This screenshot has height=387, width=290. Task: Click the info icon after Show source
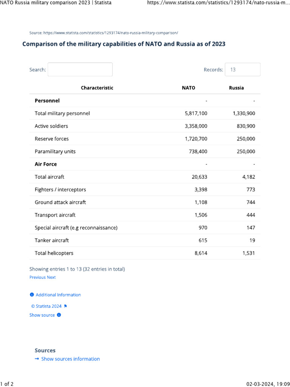coord(59,315)
